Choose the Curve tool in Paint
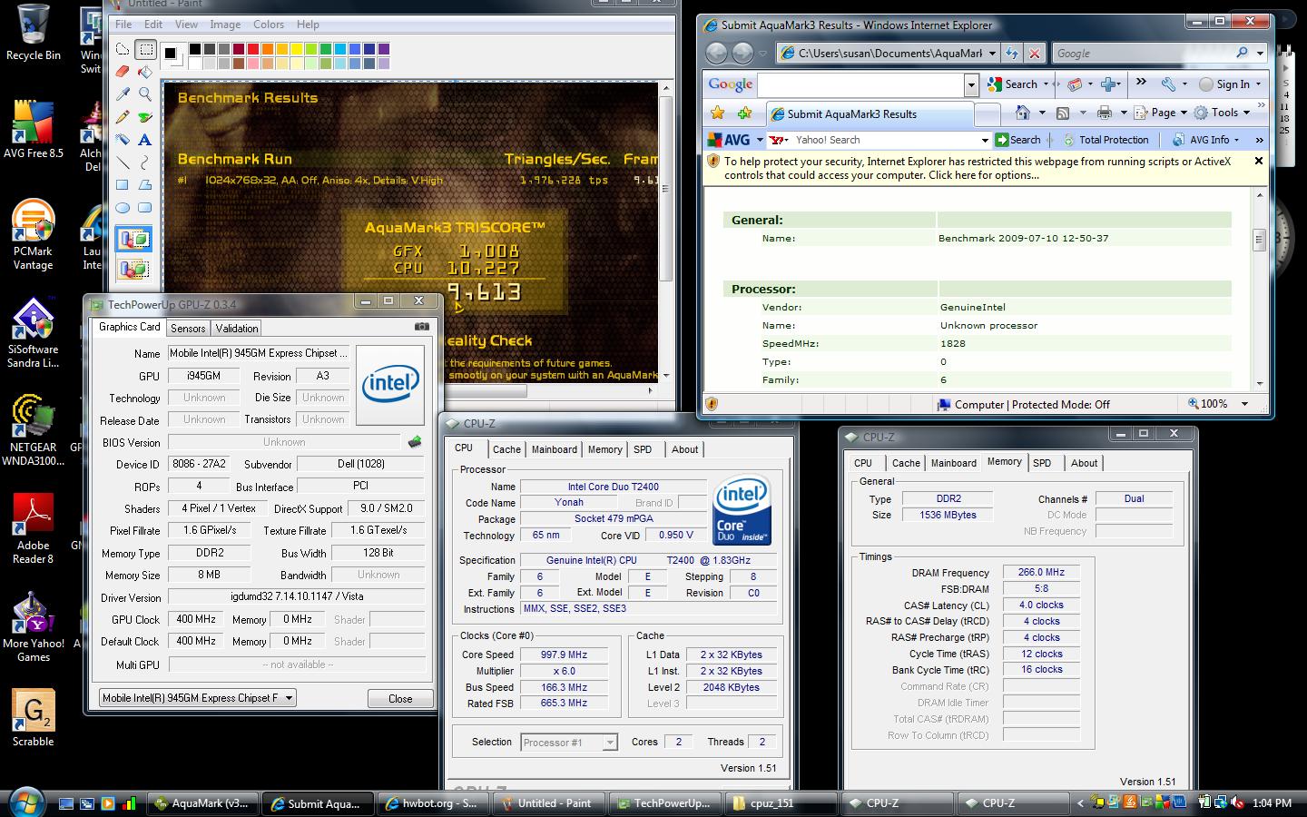 [x=145, y=162]
